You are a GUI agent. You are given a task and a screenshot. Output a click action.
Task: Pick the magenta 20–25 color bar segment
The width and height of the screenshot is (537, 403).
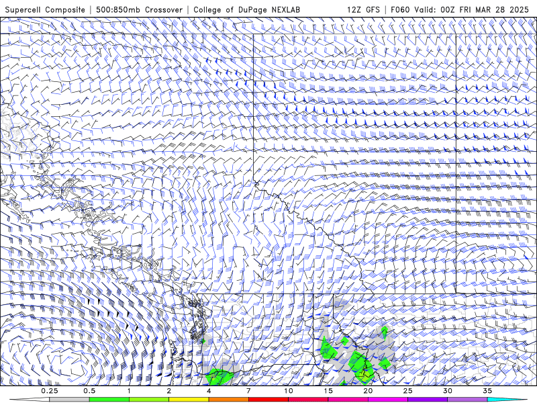coord(388,400)
